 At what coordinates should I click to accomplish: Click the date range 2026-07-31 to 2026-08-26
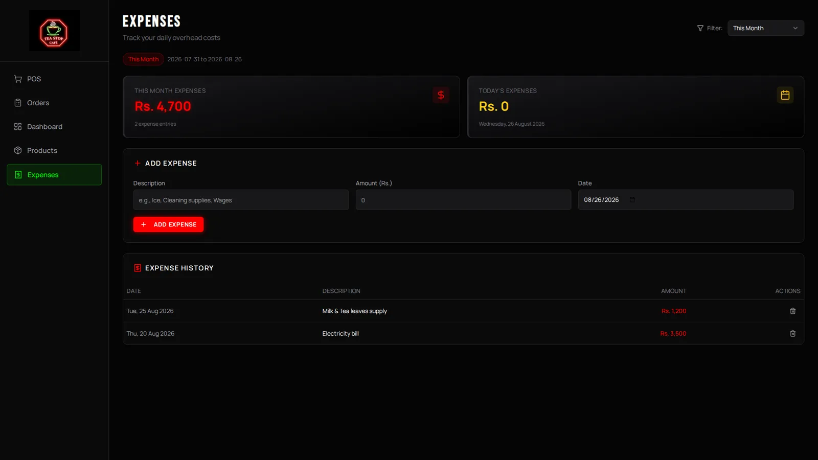click(x=204, y=59)
